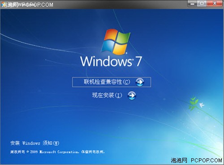
Task: Click the arrow icon beside 联机检查兼容性
Action: (140, 82)
